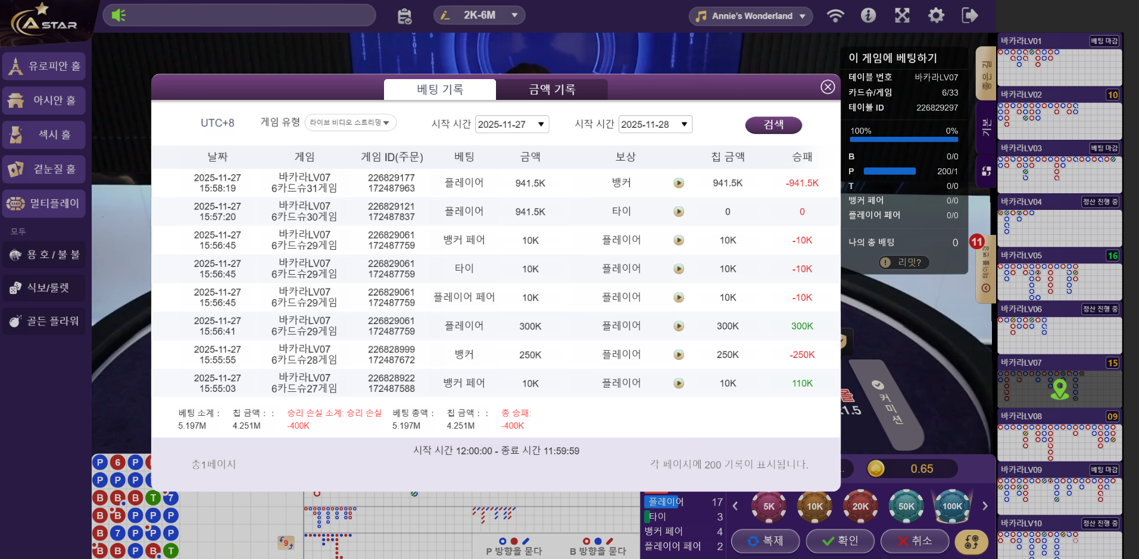This screenshot has width=1139, height=559.
Task: Expand the game type dropdown
Action: point(350,123)
